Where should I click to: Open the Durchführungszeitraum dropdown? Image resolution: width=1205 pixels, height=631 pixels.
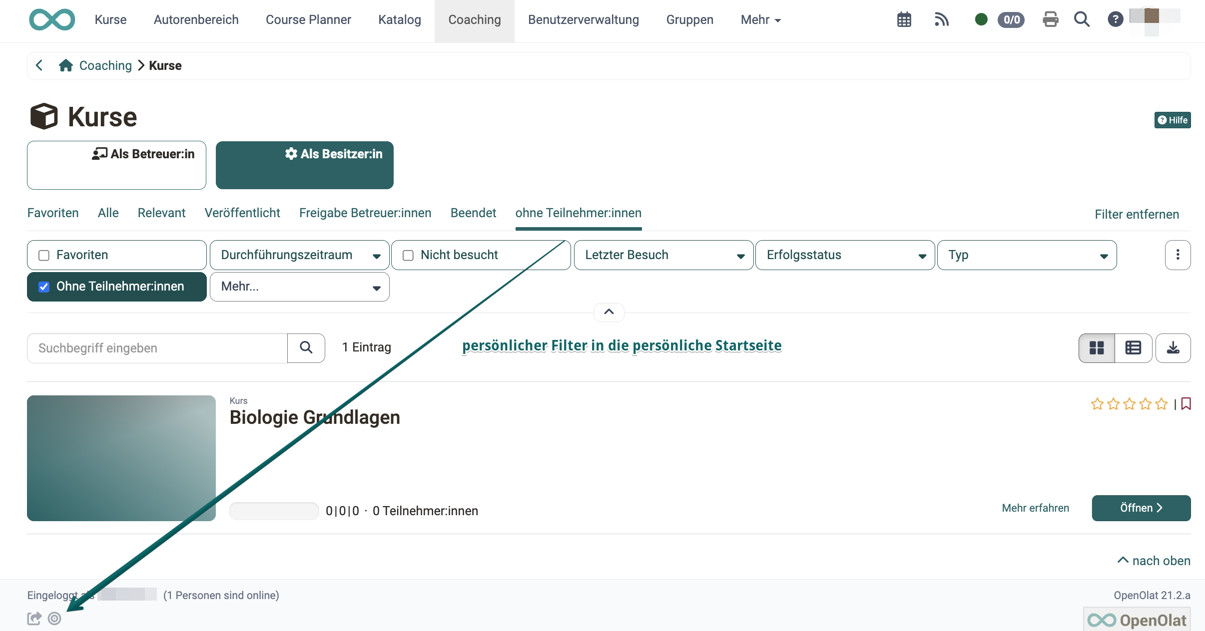point(300,255)
